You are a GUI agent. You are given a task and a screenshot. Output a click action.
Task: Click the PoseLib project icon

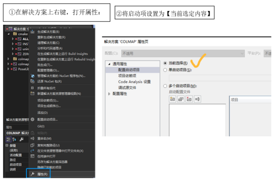(15, 69)
